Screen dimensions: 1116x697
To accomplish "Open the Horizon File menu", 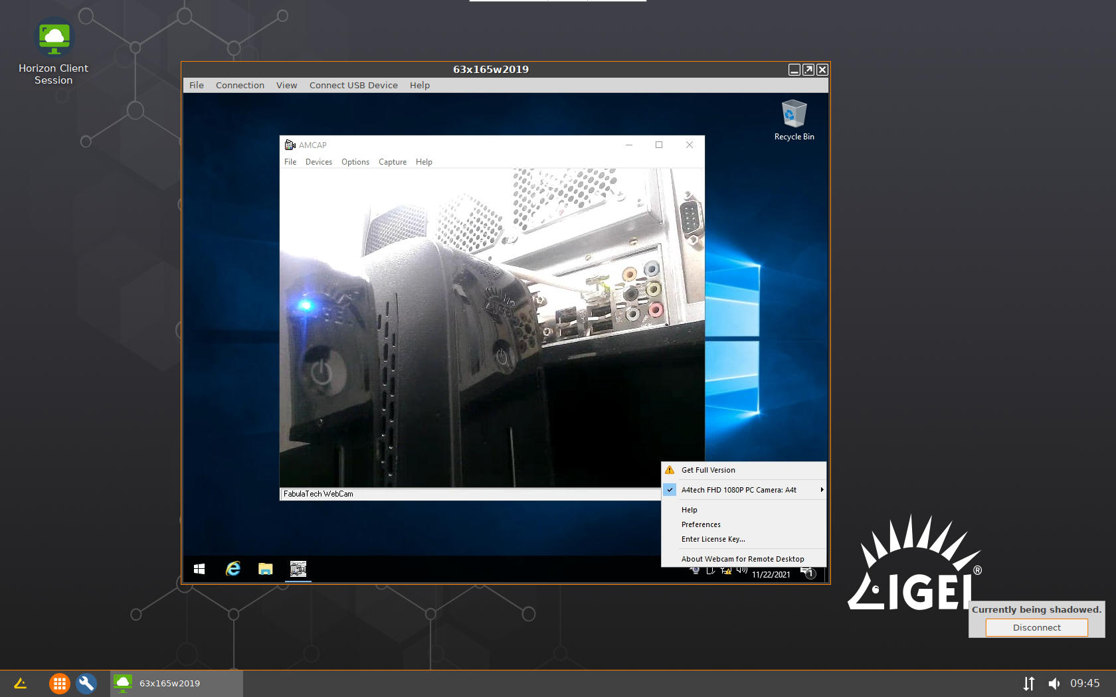I will pos(197,85).
